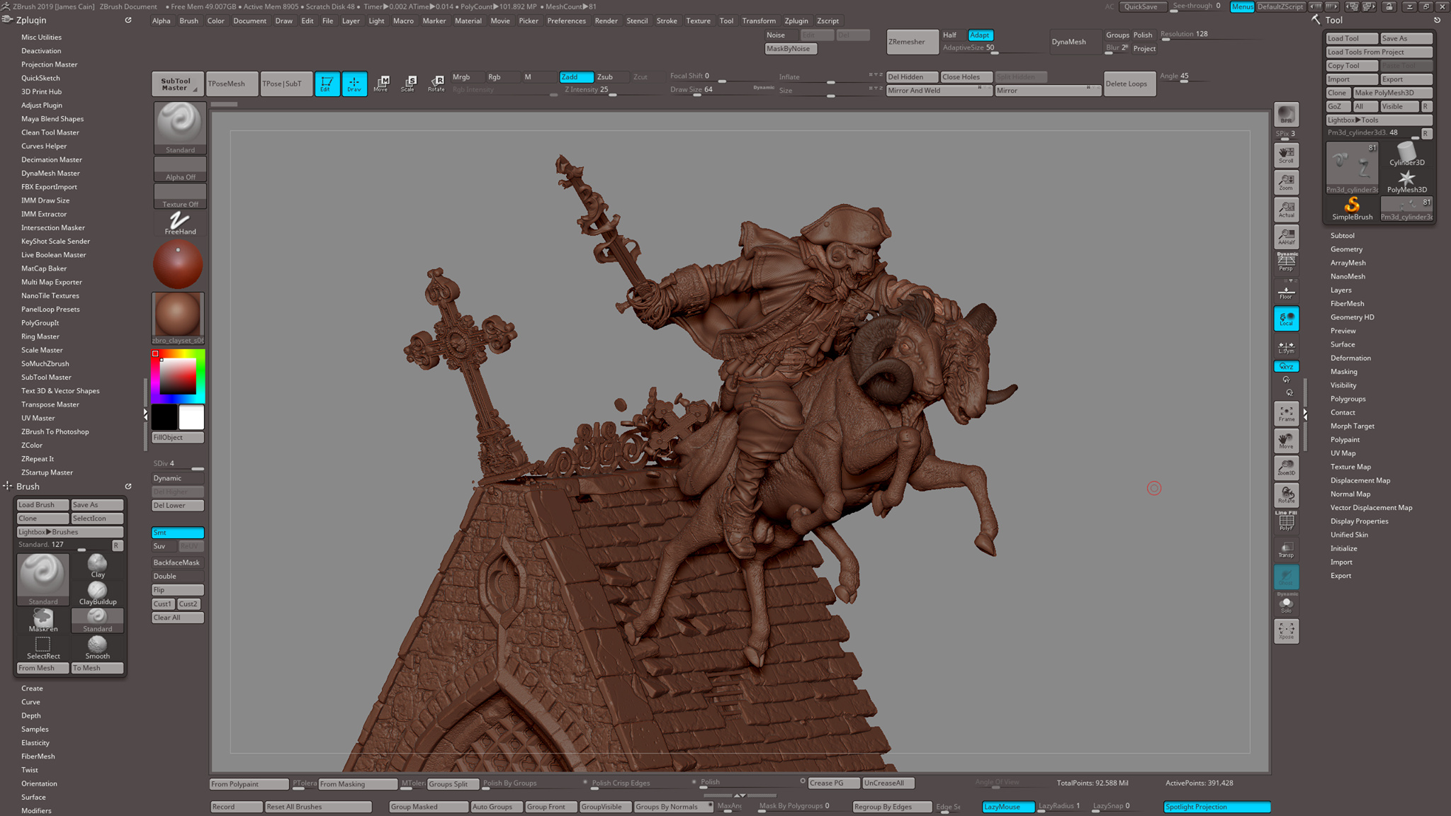
Task: Click Make PolyMesh3D button
Action: (1393, 93)
